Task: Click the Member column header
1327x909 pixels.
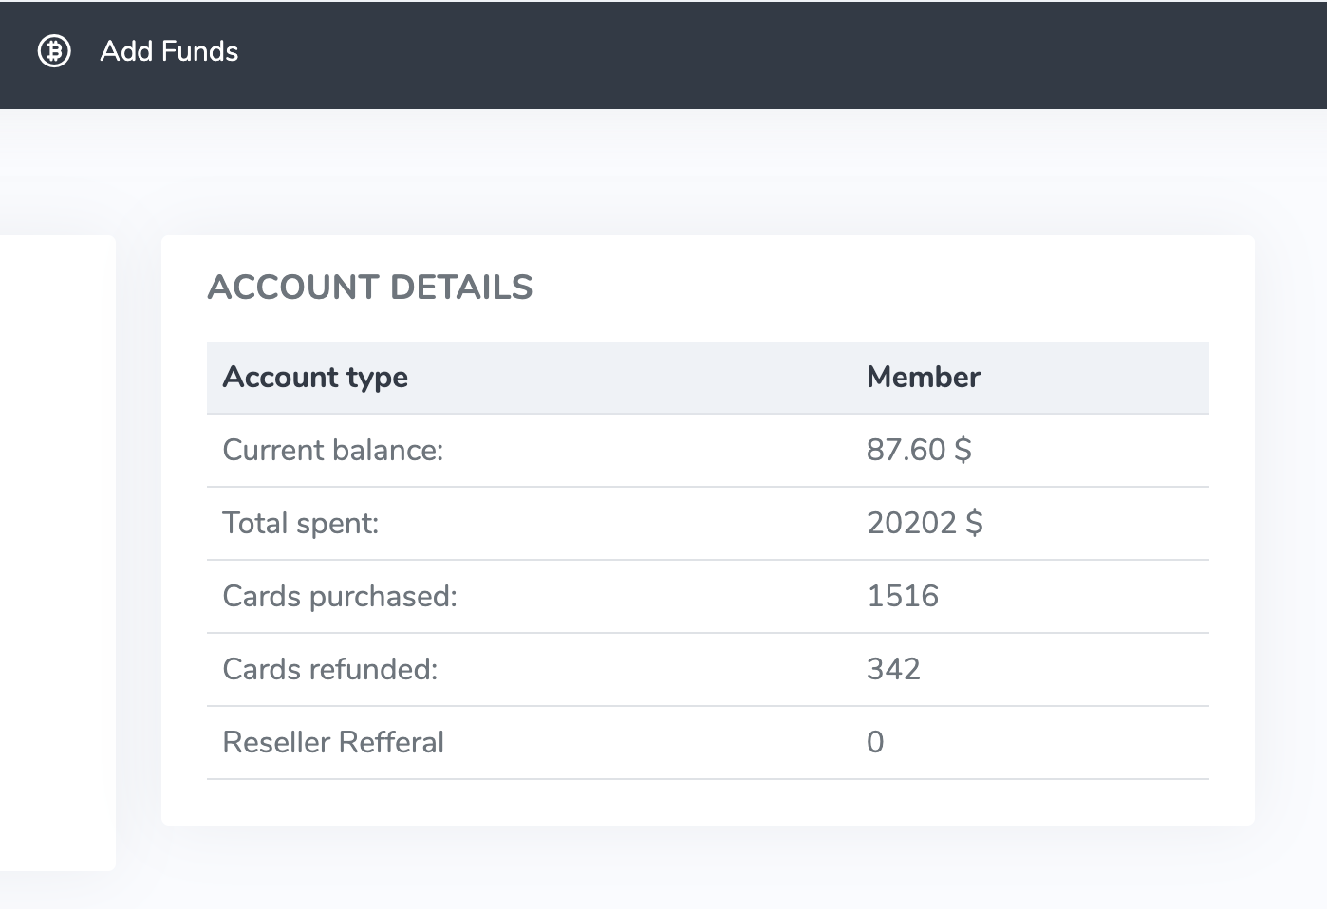Action: pos(923,378)
